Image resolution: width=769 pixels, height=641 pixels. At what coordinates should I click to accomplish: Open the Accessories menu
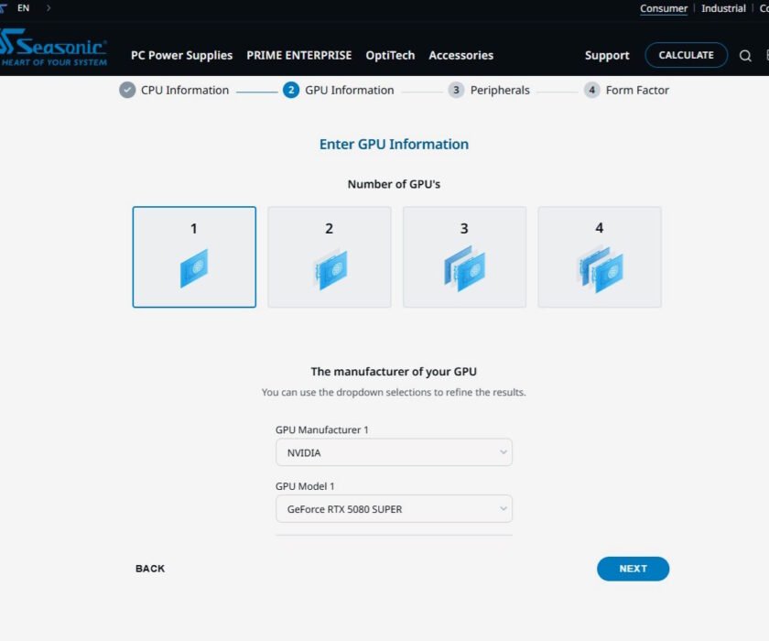(461, 56)
